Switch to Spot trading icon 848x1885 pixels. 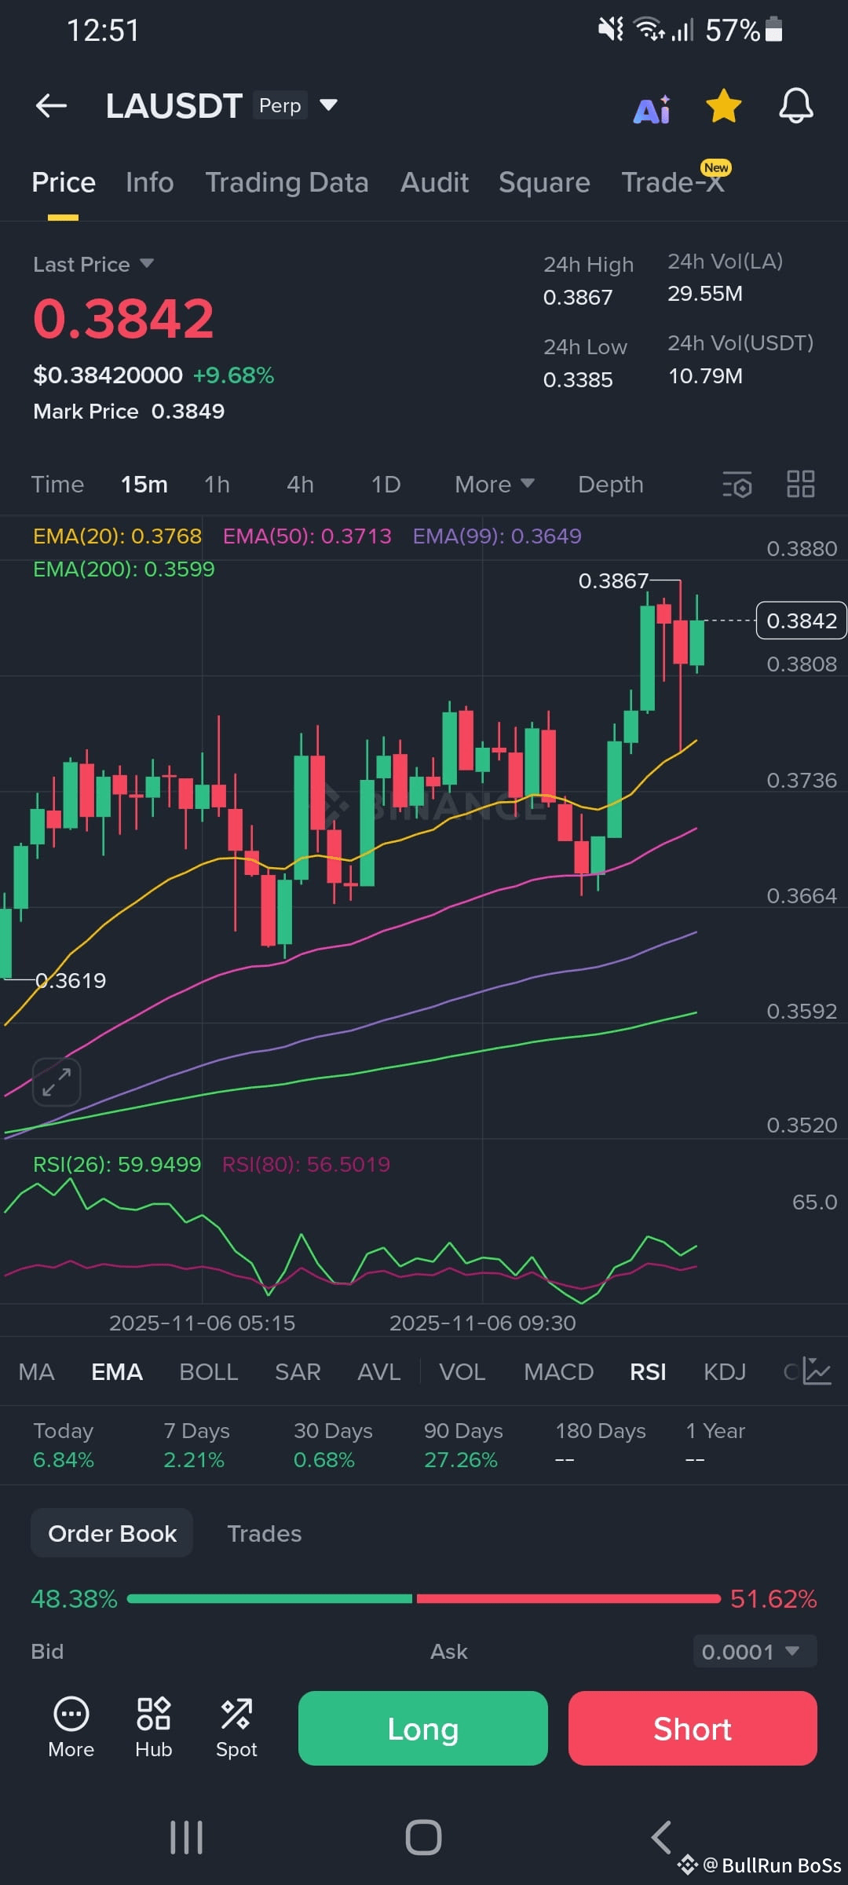tap(236, 1727)
